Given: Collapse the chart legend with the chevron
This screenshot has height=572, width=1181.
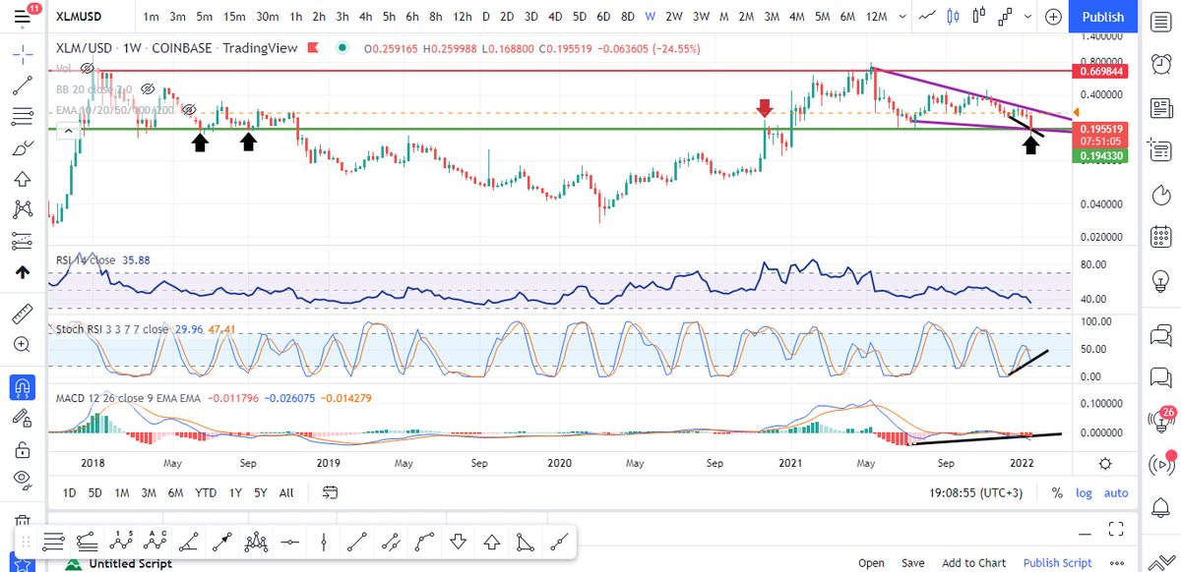Looking at the screenshot, I should 67,129.
